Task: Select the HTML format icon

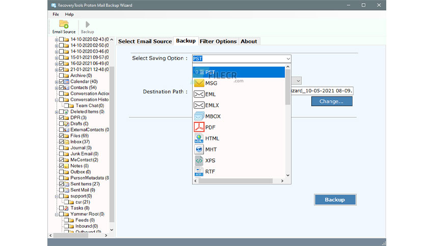Action: point(199,138)
